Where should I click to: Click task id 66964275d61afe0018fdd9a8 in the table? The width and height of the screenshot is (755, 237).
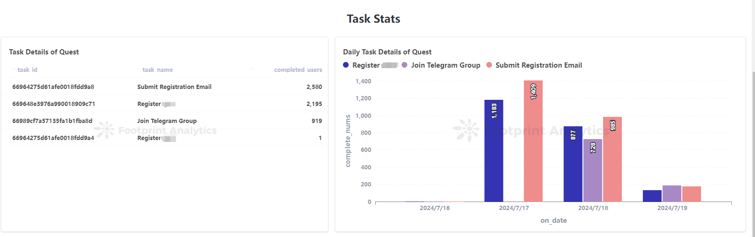click(x=53, y=87)
